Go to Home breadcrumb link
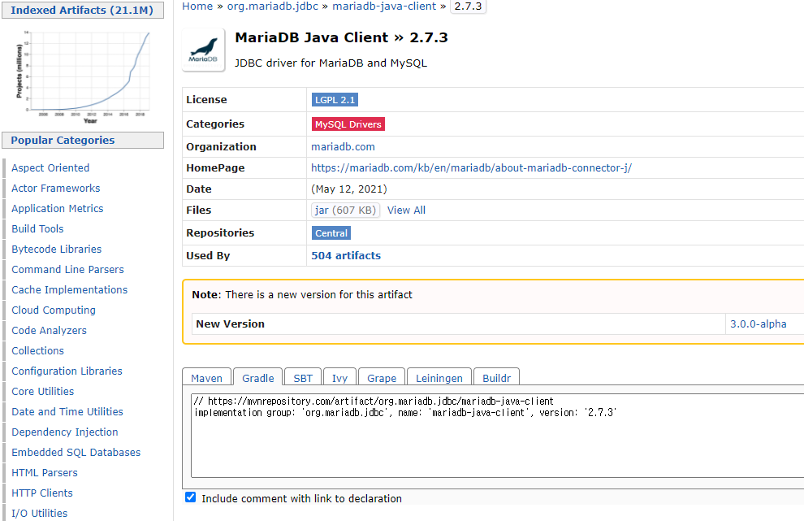 coord(197,7)
